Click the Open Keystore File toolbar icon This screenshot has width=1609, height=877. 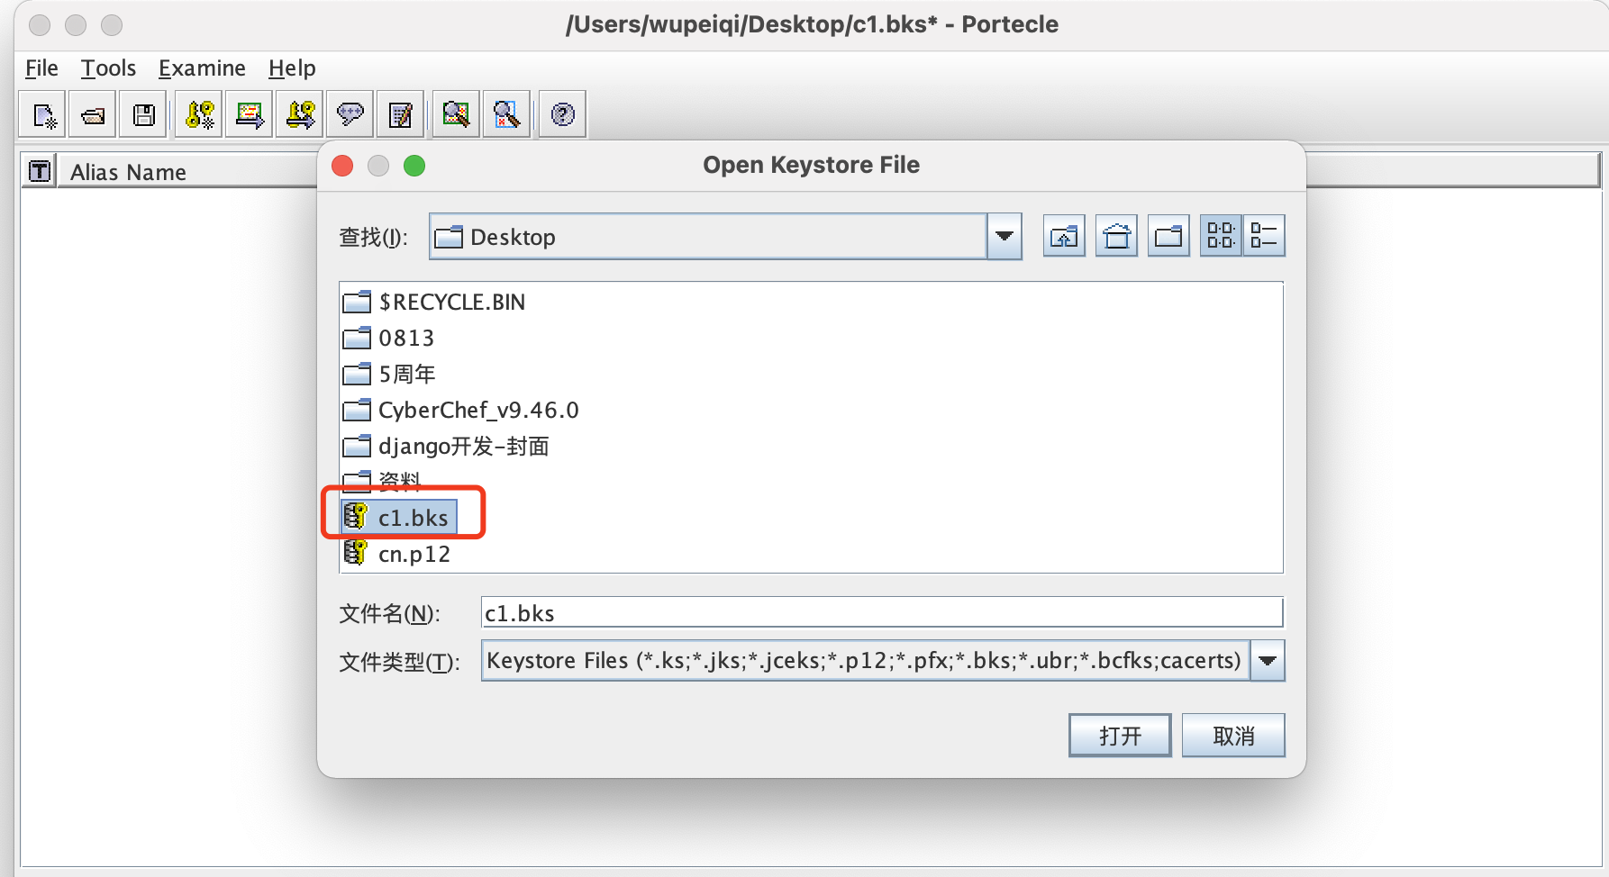(x=94, y=114)
